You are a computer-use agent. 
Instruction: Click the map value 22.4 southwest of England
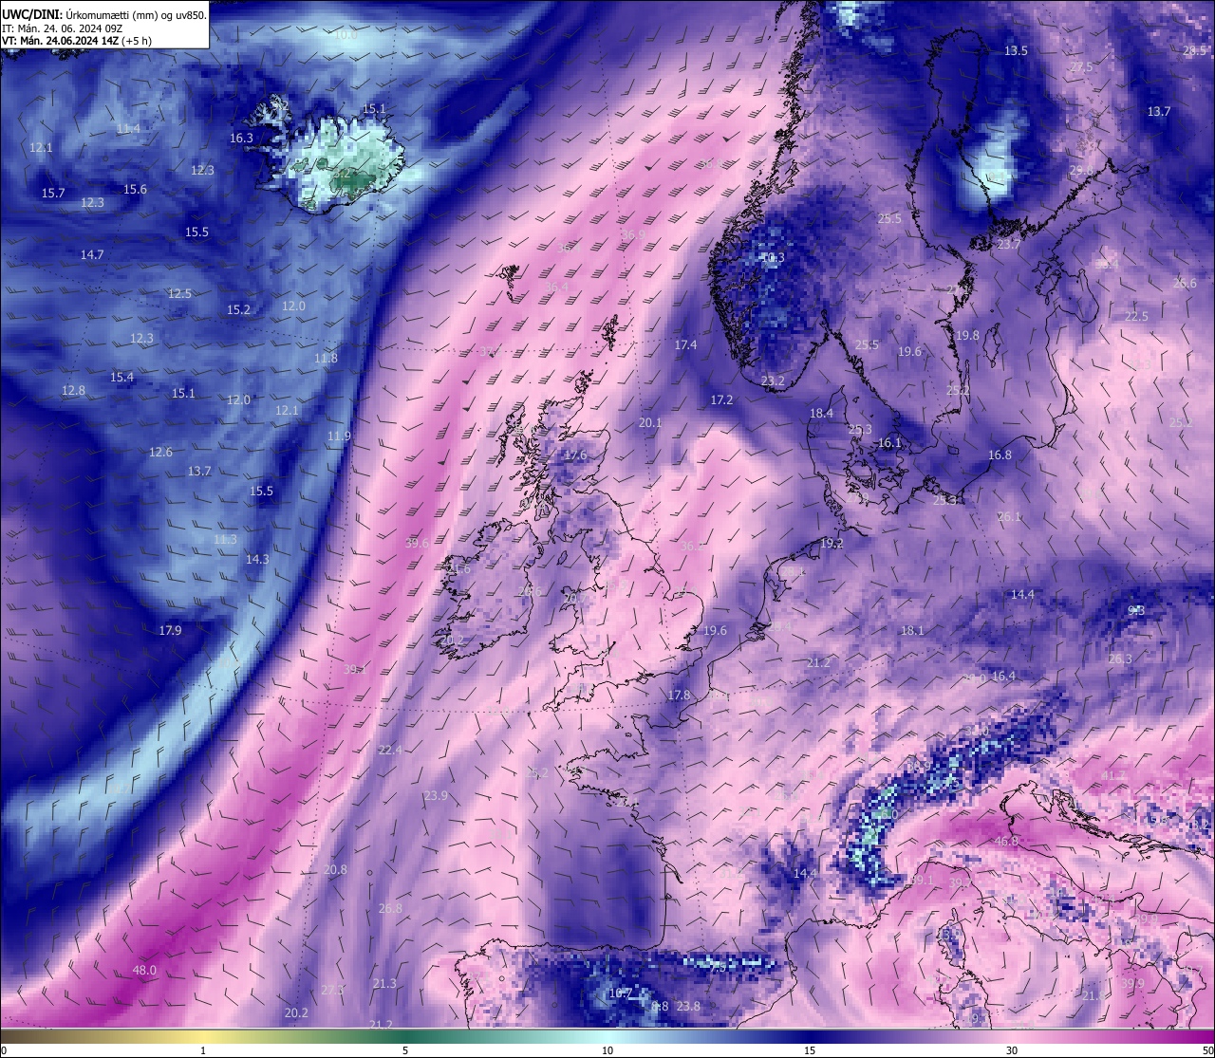(390, 750)
